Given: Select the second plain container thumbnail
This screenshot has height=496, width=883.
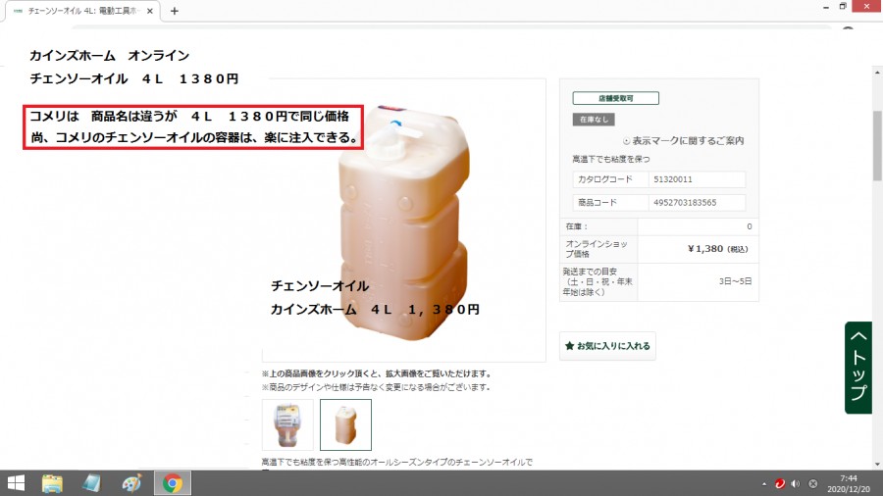Looking at the screenshot, I should (x=345, y=424).
